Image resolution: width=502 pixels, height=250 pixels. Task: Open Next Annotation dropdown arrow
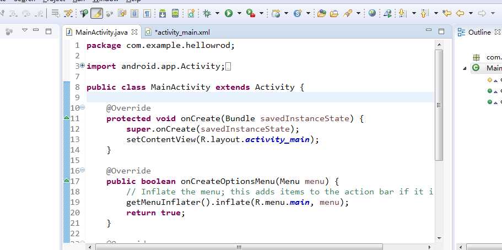tap(414, 13)
